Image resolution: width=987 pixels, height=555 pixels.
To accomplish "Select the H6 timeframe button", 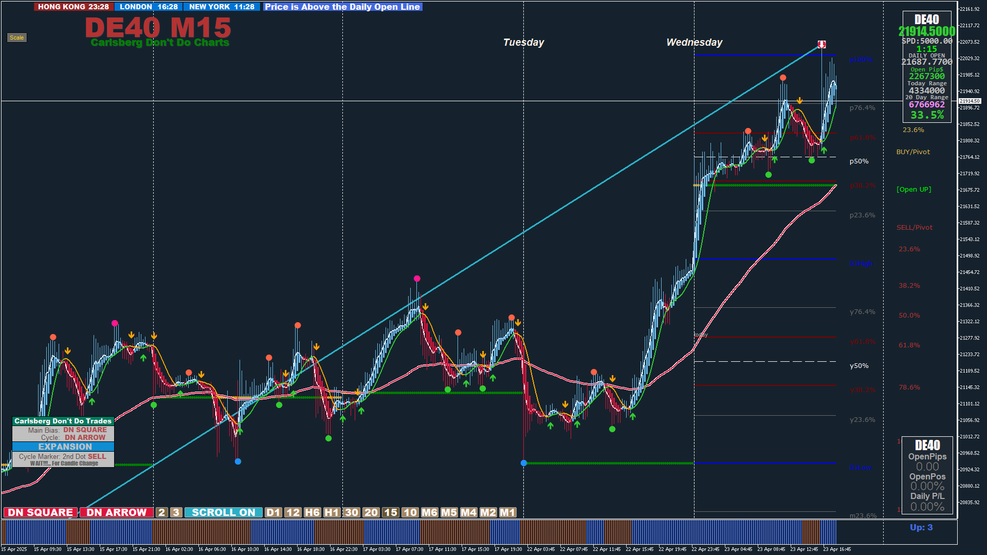I will point(312,512).
